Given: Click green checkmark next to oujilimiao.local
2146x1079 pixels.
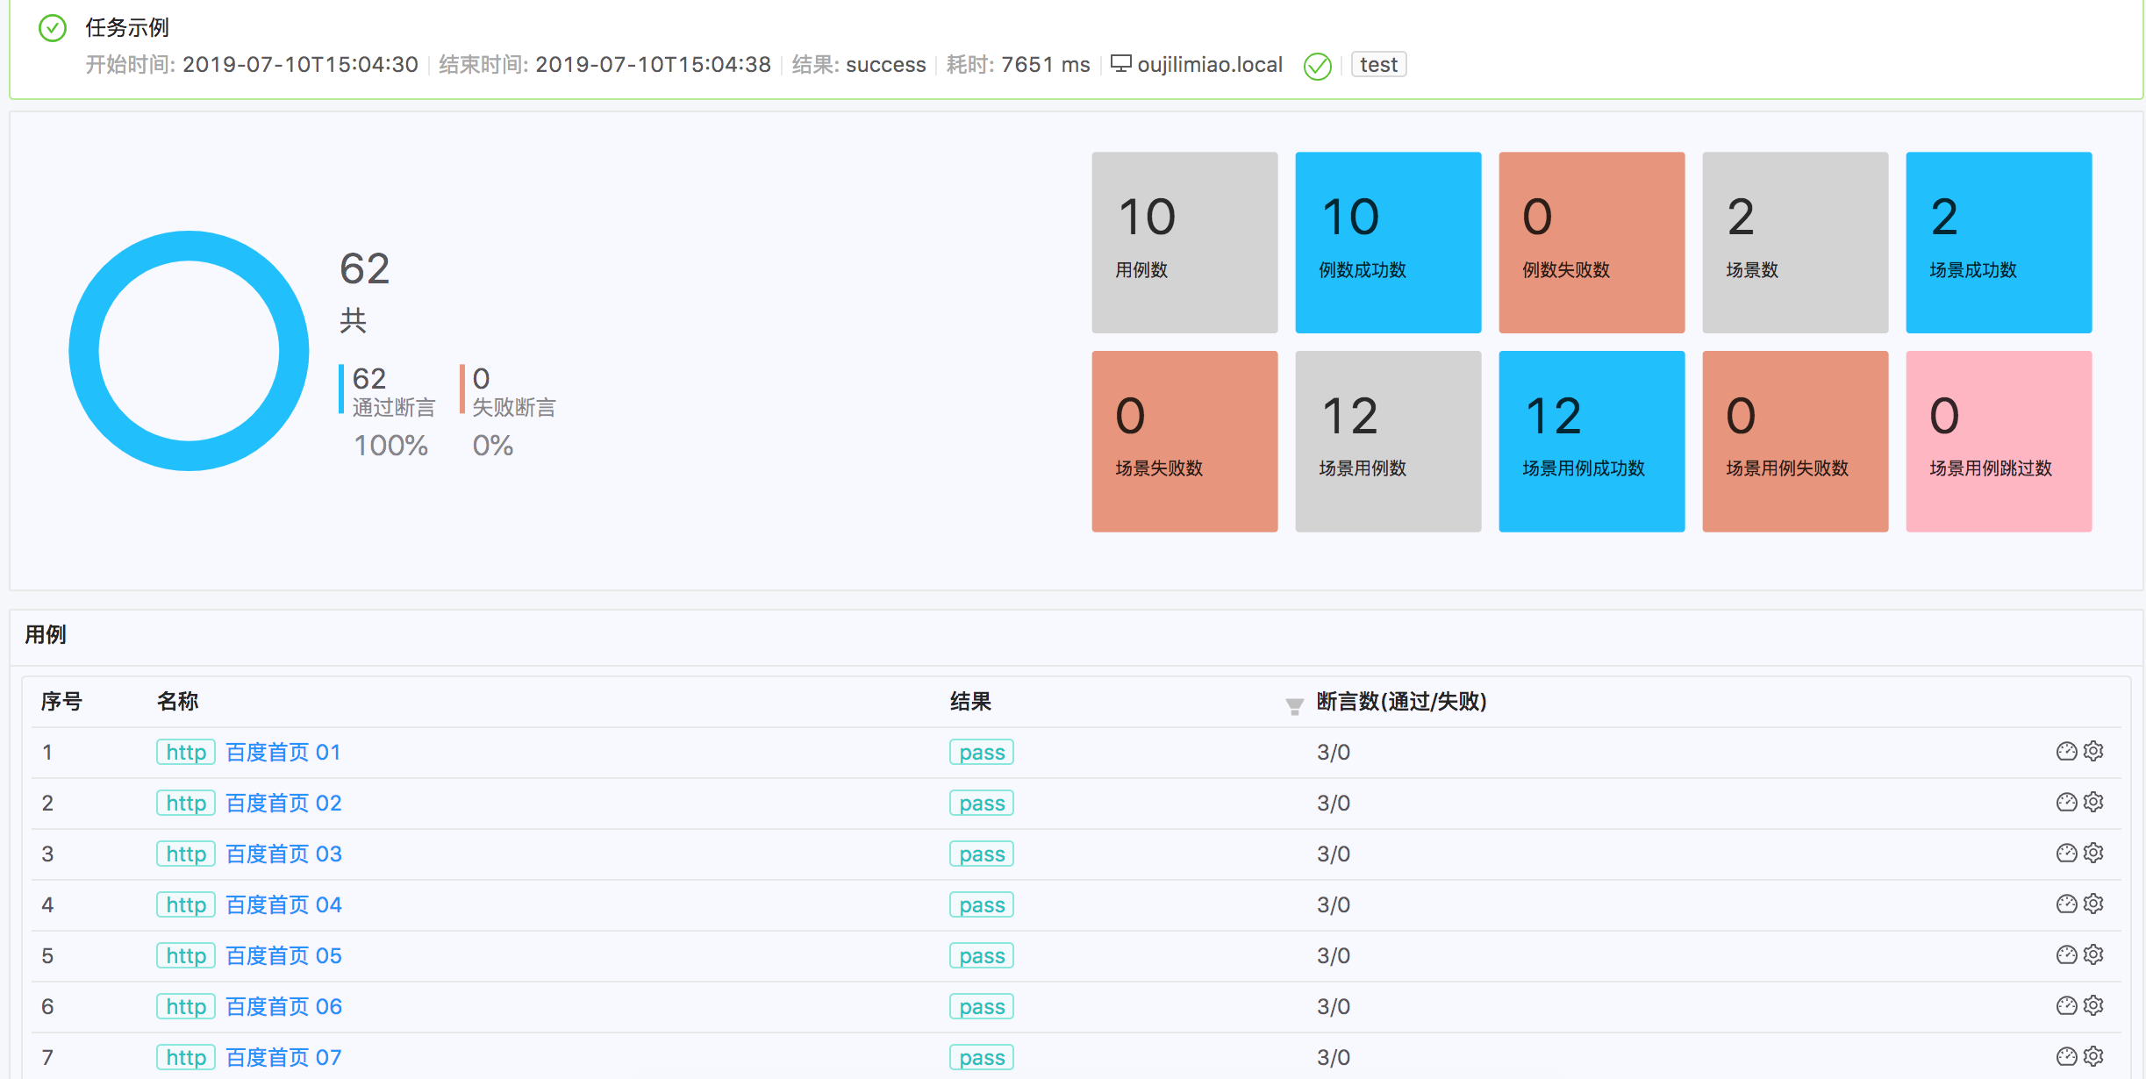Looking at the screenshot, I should pyautogui.click(x=1317, y=66).
